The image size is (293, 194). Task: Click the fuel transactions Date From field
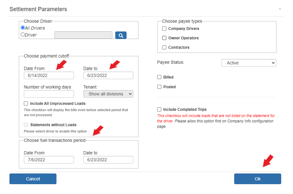click(49, 160)
